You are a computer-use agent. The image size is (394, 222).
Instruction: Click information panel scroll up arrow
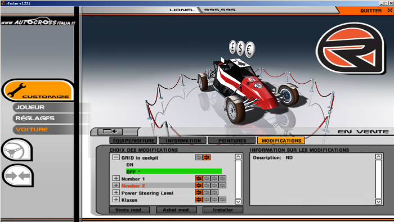pyautogui.click(x=378, y=157)
